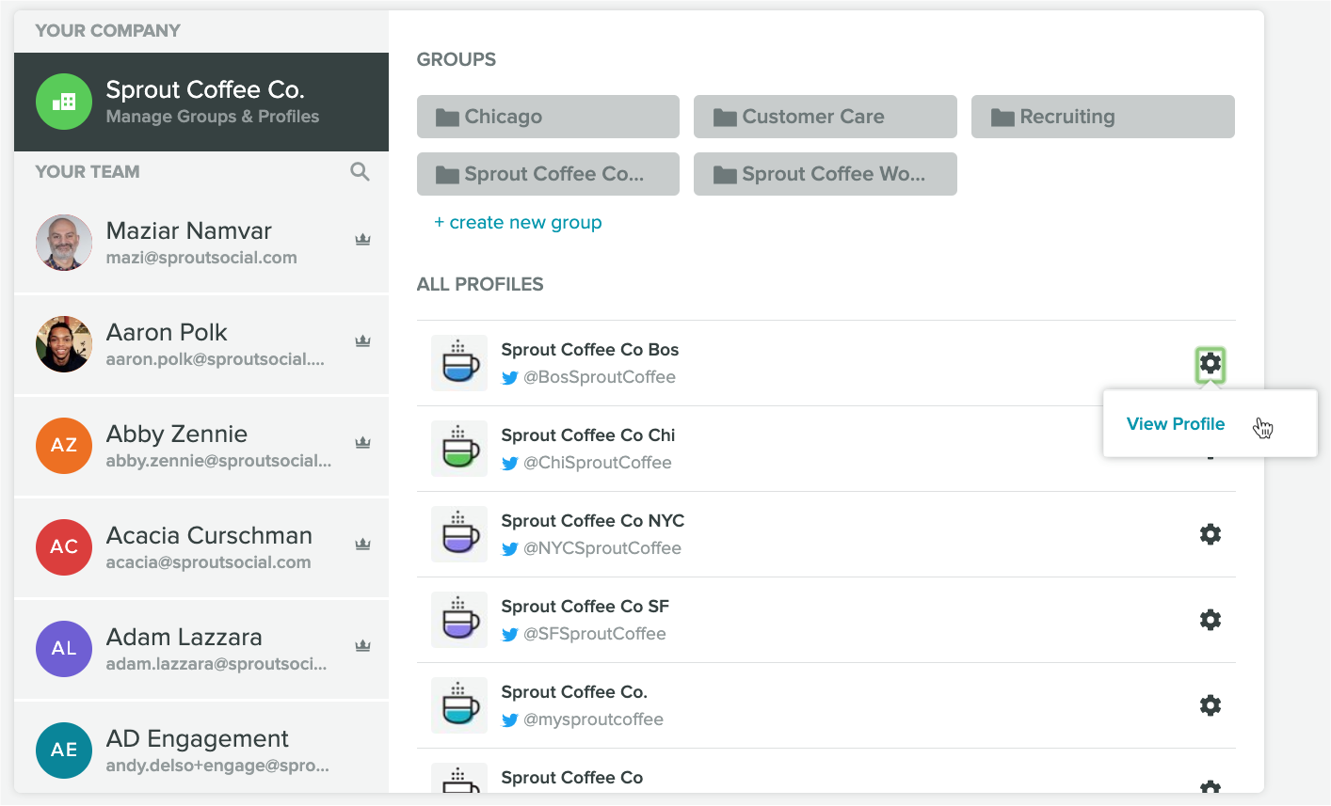This screenshot has width=1331, height=806.
Task: Click the acacia@sproutsocial.com email address
Action: point(208,562)
